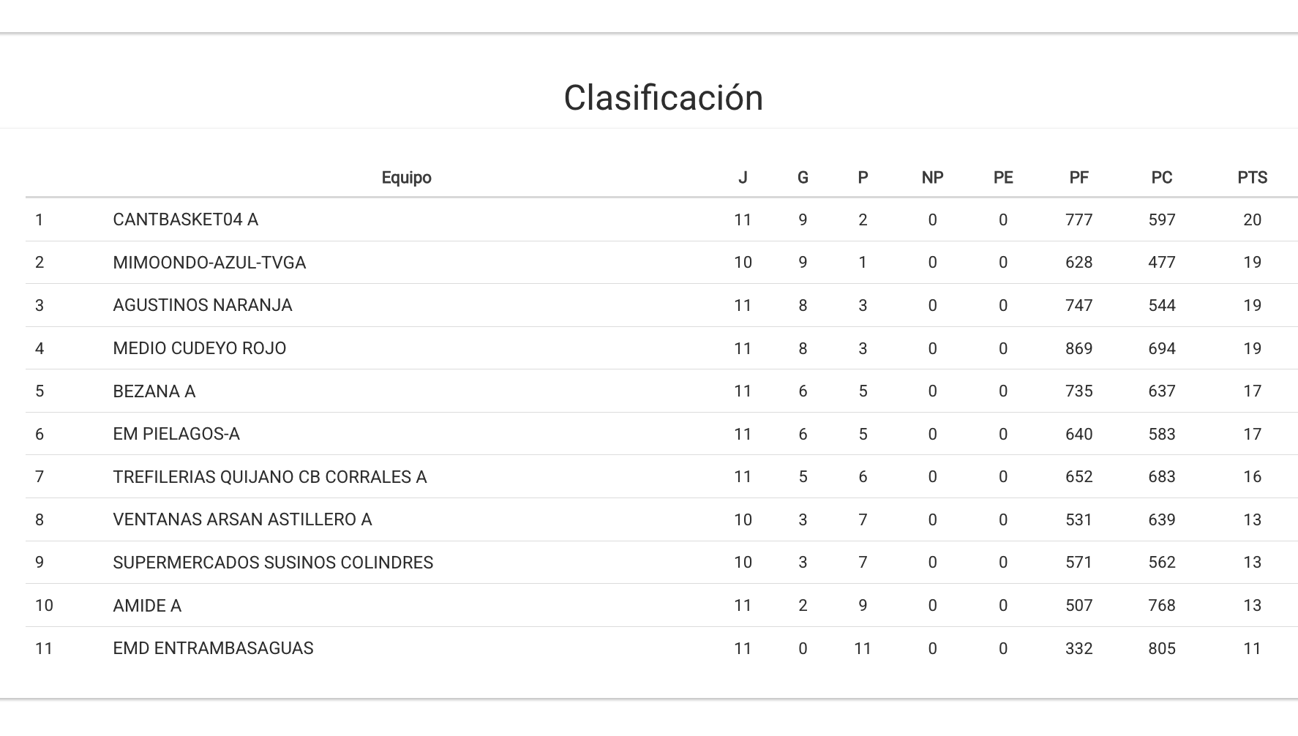The height and width of the screenshot is (736, 1298).
Task: Click the PE column header
Action: point(1002,178)
